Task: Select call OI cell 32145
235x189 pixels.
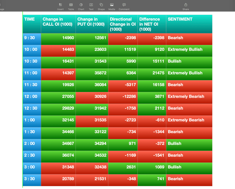Action: (x=58, y=121)
